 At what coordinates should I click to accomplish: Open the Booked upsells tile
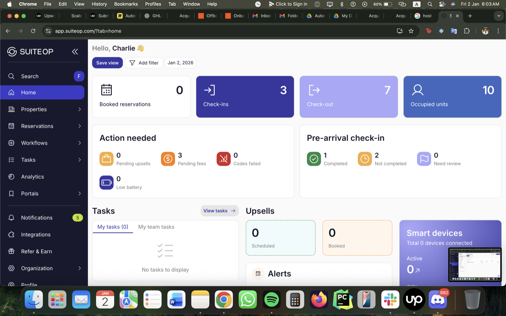357,238
